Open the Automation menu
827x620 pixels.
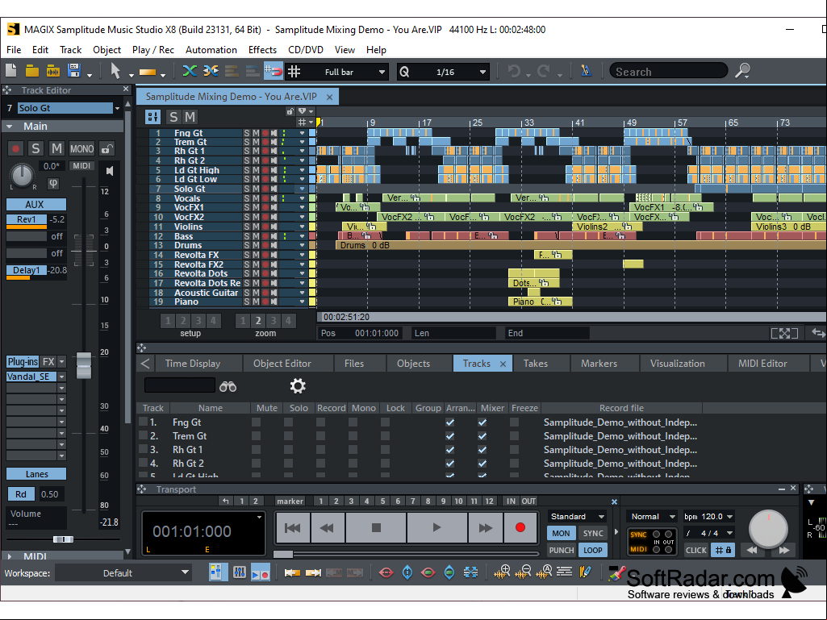pos(211,49)
